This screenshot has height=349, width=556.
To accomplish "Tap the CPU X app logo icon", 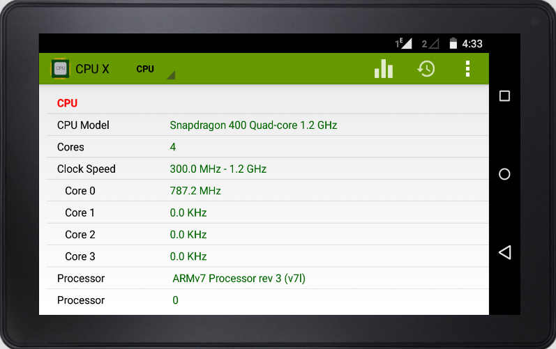I will (60, 69).
